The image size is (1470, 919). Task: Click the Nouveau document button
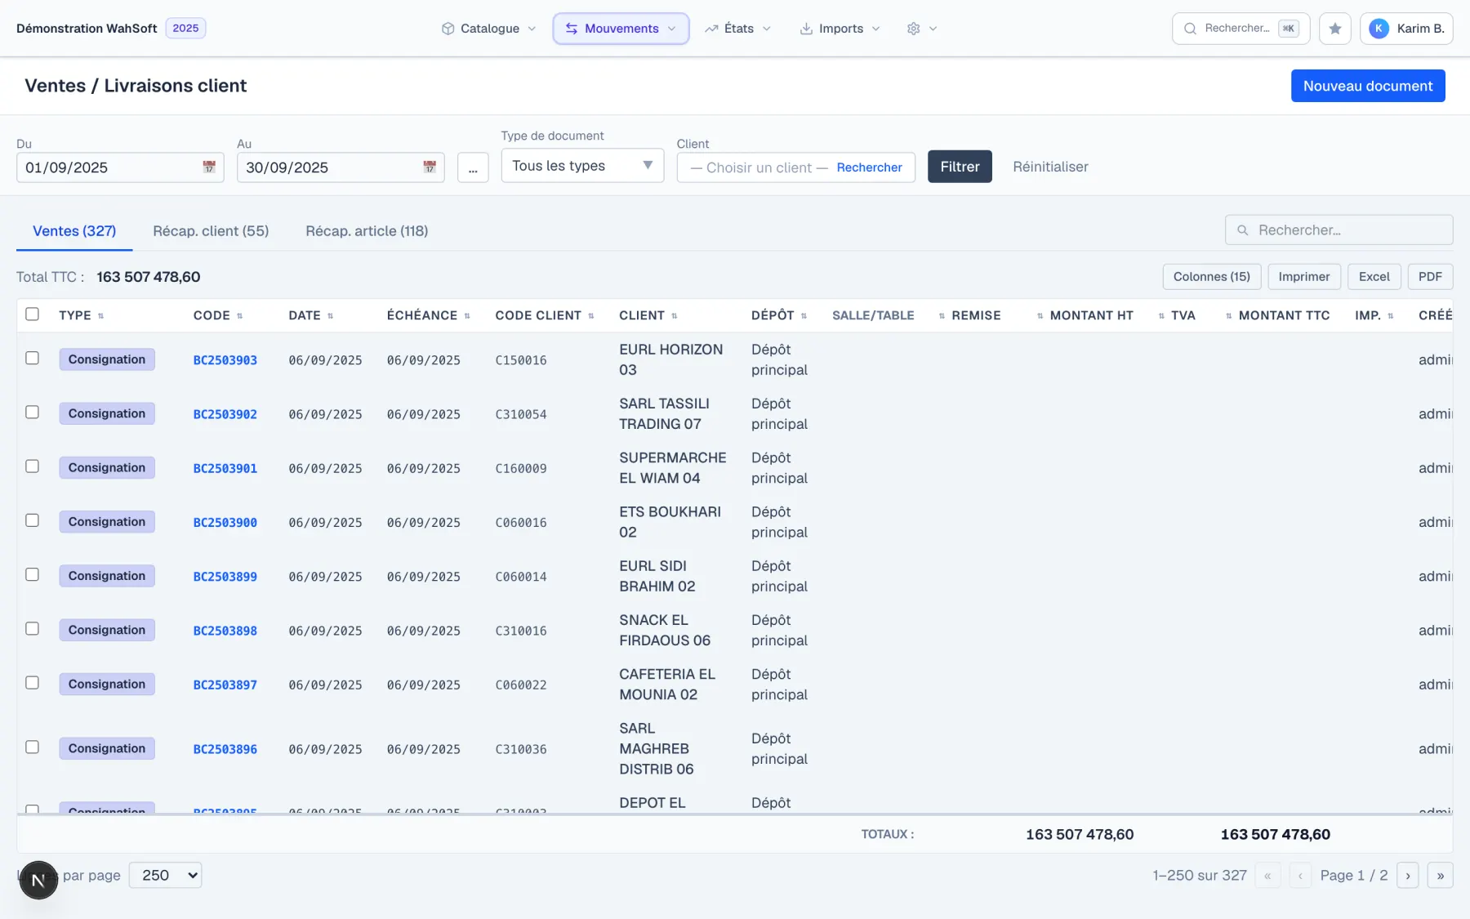(x=1368, y=86)
